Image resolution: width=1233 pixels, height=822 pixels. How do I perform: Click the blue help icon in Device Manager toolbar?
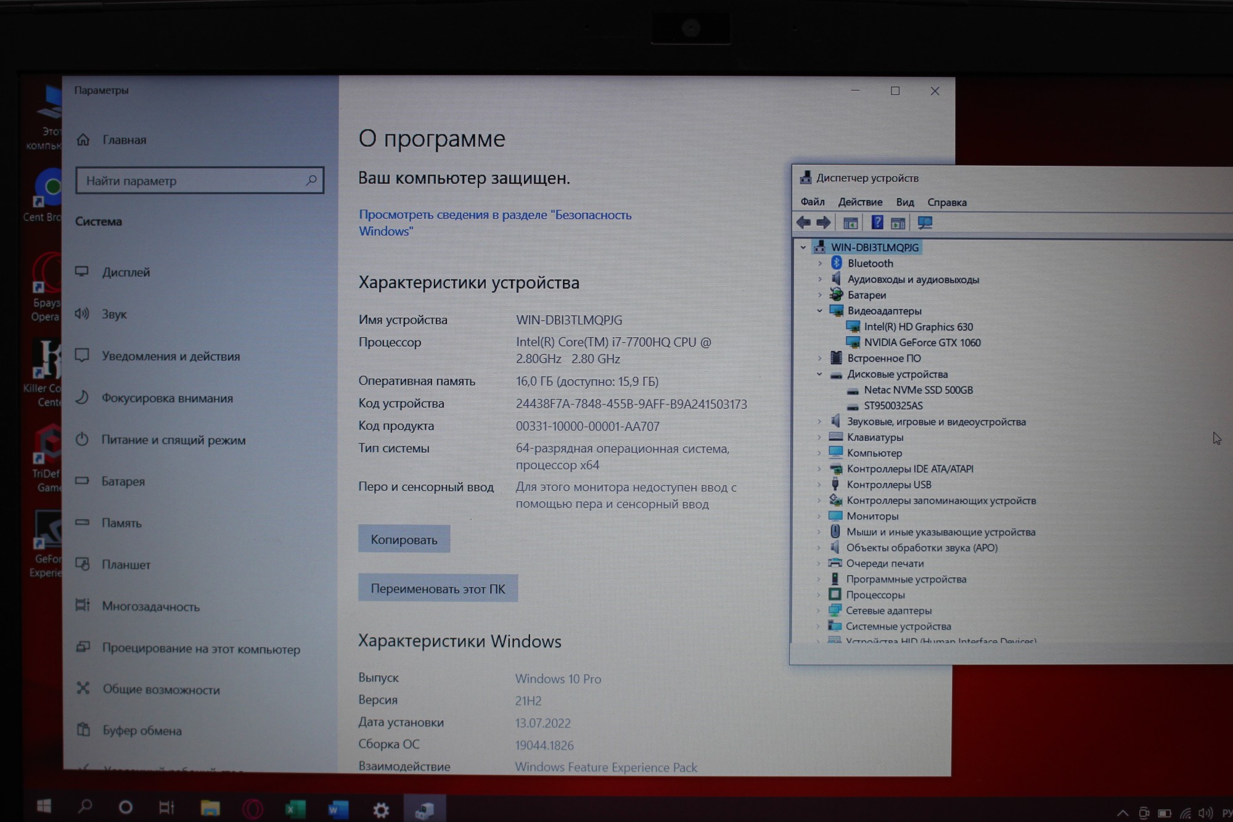[x=877, y=223]
